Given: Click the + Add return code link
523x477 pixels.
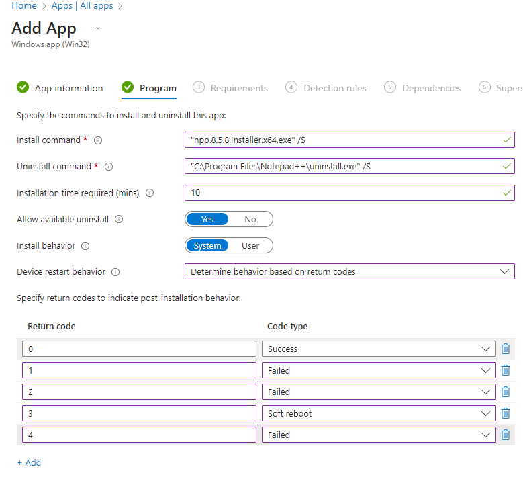Looking at the screenshot, I should pos(29,462).
